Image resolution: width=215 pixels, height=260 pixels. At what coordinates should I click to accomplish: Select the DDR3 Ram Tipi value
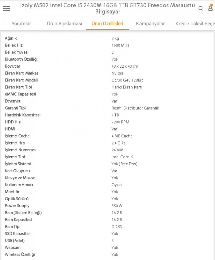[x=117, y=227]
